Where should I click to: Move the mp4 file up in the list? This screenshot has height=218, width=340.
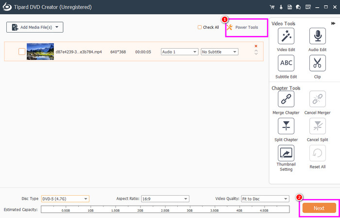pos(256,51)
